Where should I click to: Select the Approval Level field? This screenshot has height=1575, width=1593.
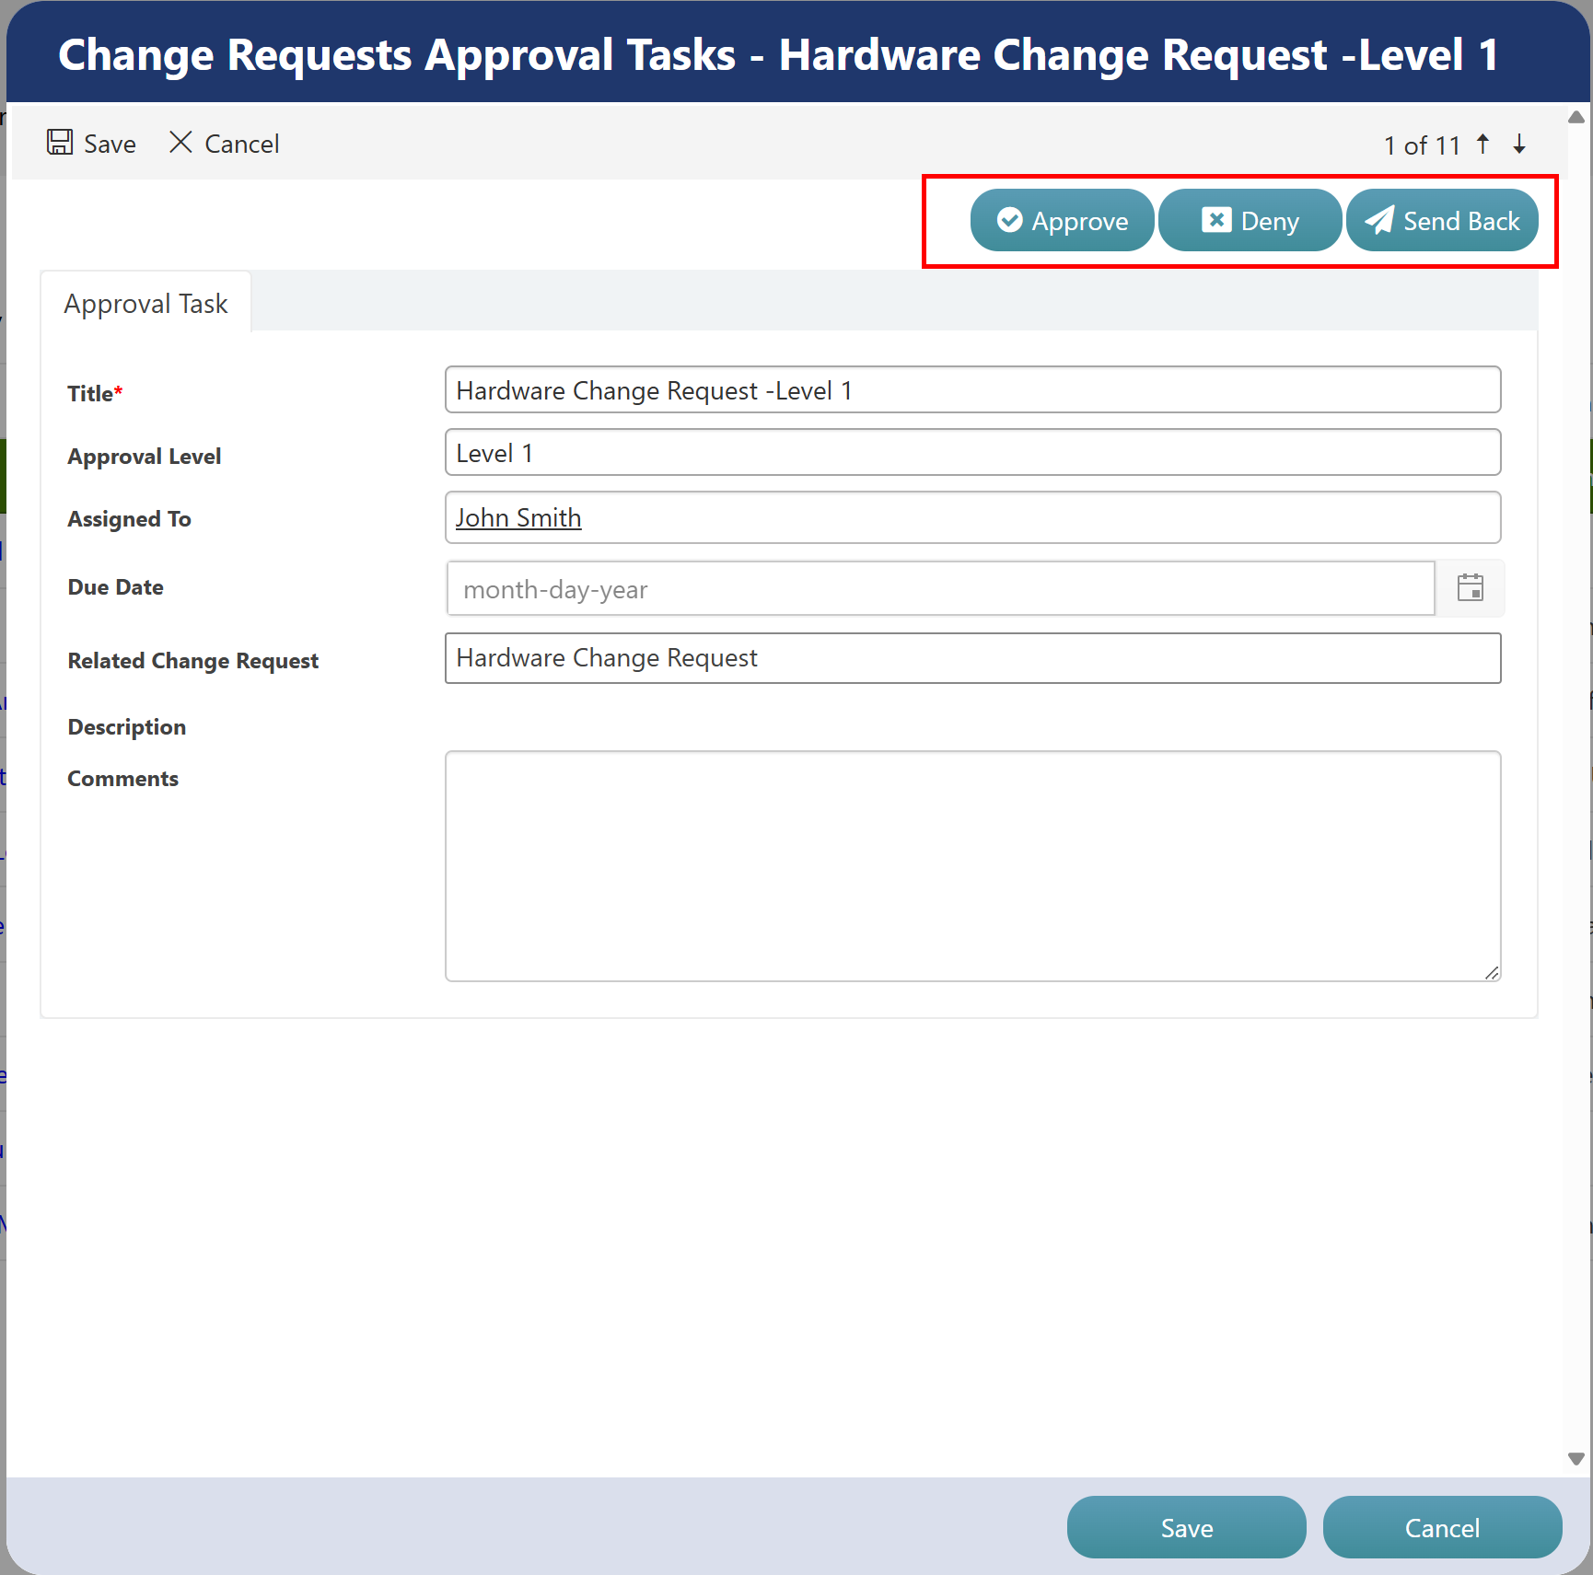972,452
